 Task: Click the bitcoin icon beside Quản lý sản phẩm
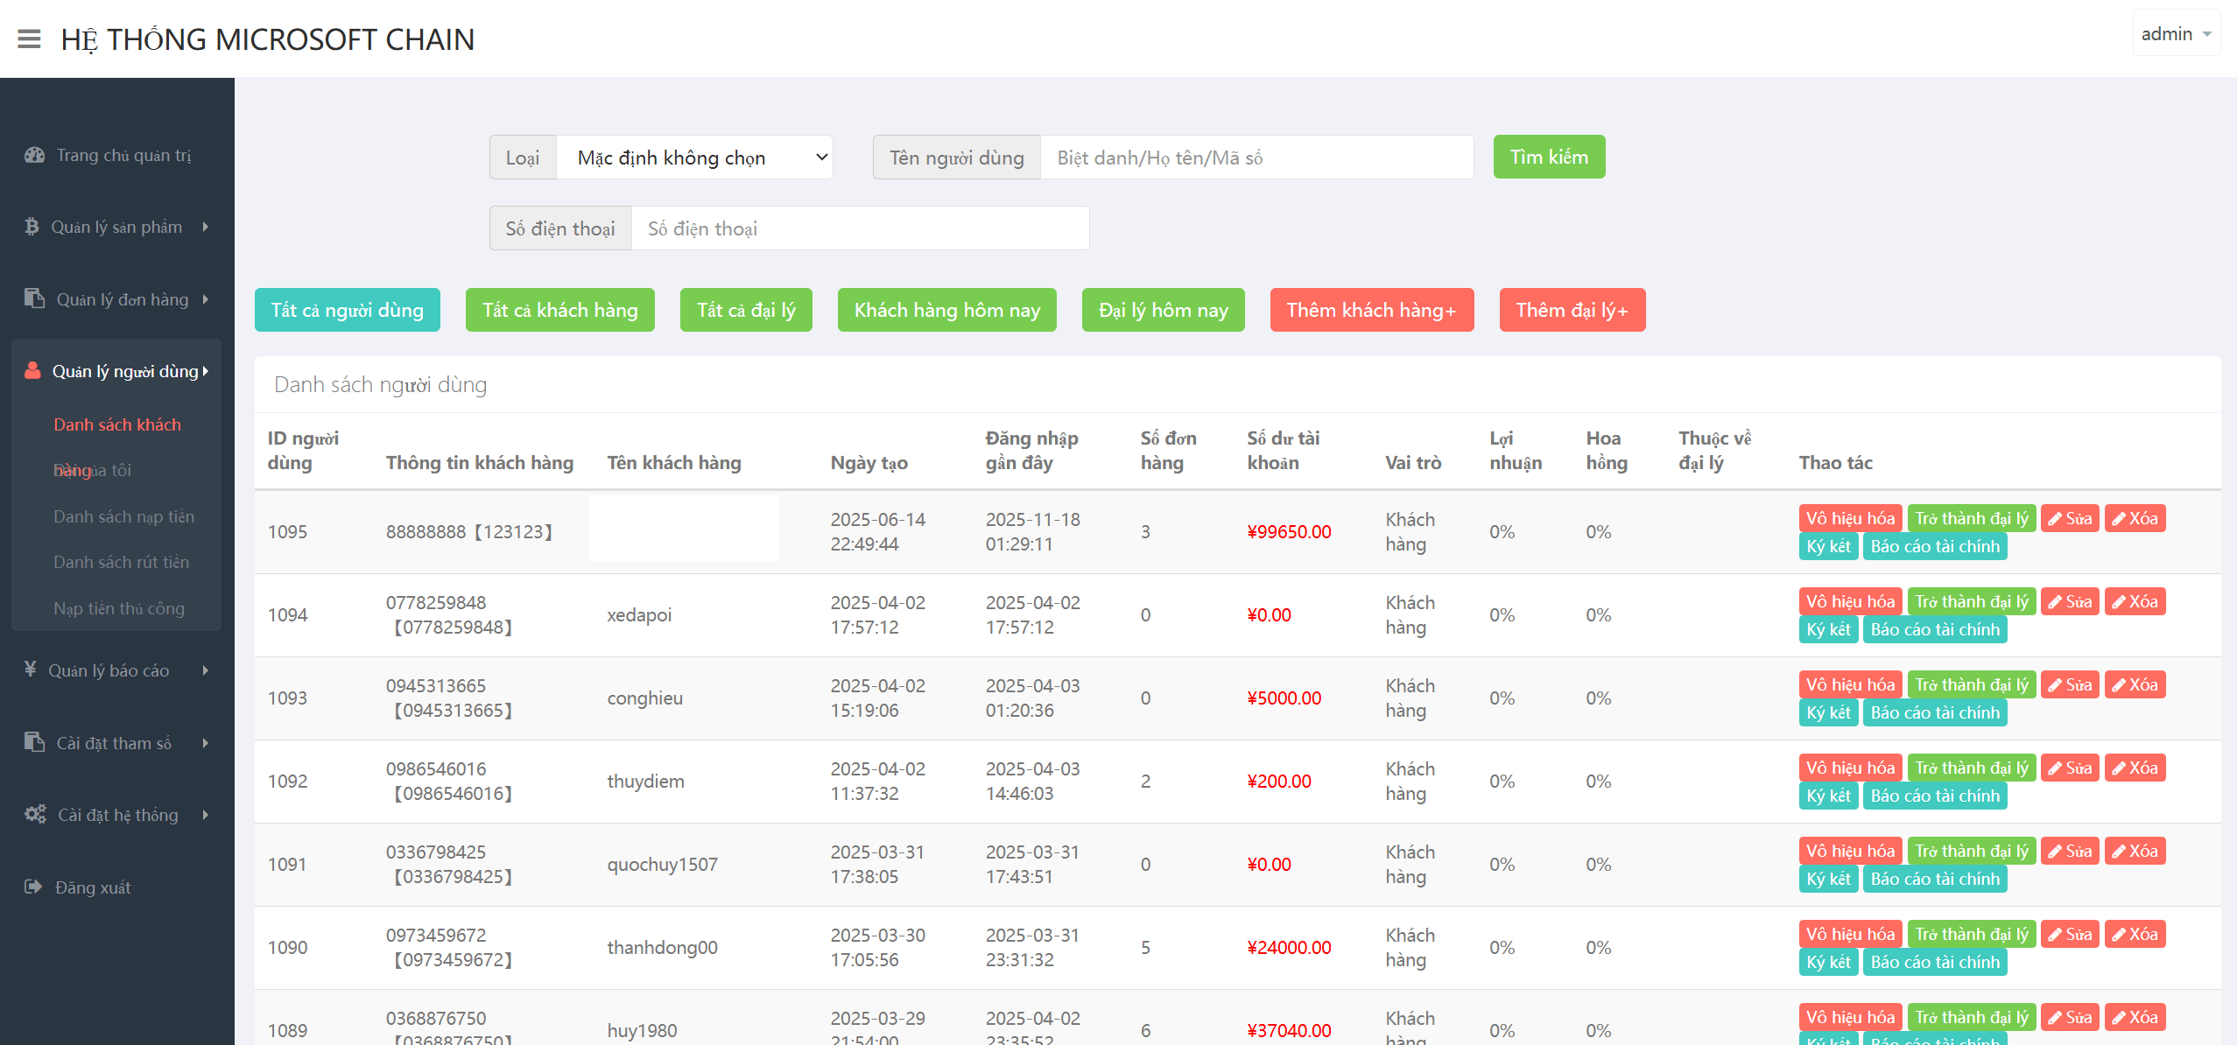point(32,227)
